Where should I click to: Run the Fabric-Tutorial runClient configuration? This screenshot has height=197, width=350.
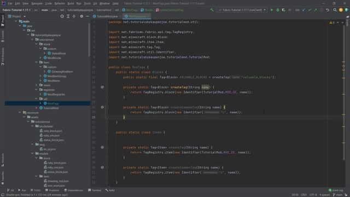point(272,10)
